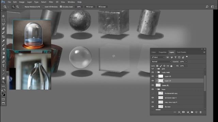Open the search icon in the options bar
The image size is (218, 122).
(207, 7)
